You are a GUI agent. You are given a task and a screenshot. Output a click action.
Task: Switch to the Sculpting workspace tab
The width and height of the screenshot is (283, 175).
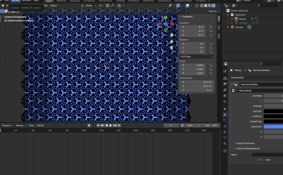tap(75, 1)
